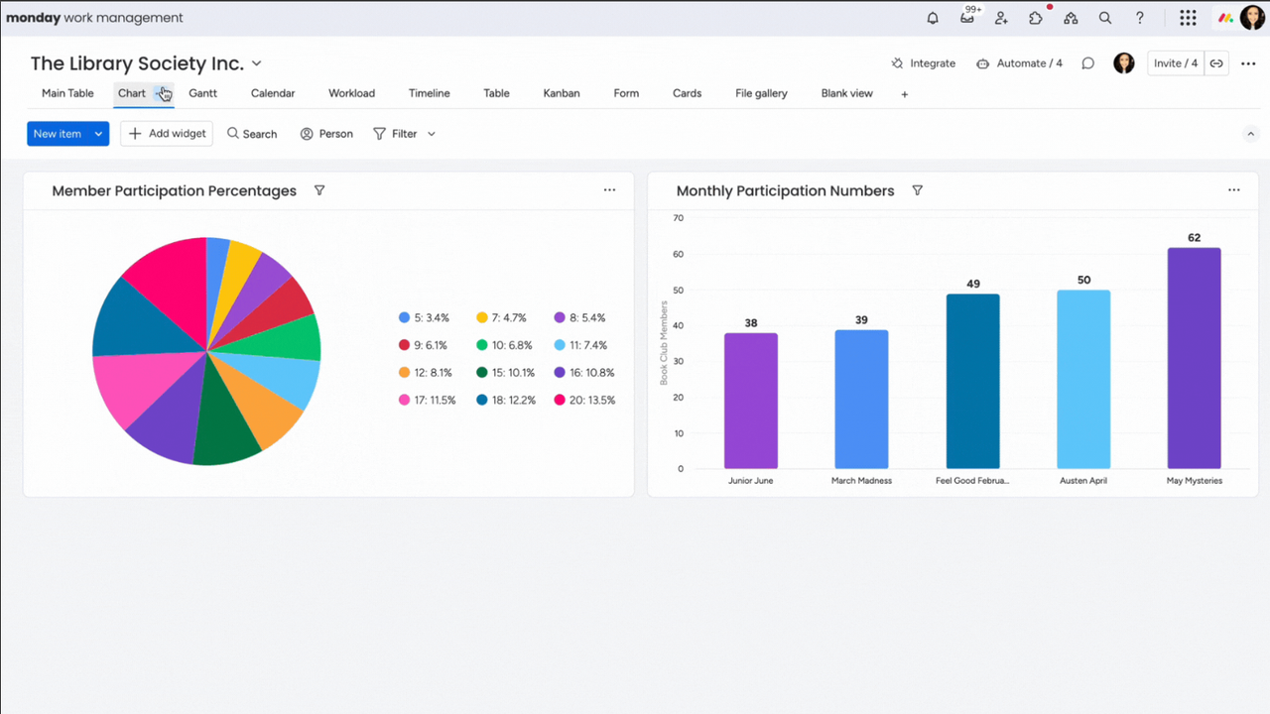Viewport: 1270px width, 714px height.
Task: Filter the Monthly Participation Numbers widget
Action: (917, 190)
